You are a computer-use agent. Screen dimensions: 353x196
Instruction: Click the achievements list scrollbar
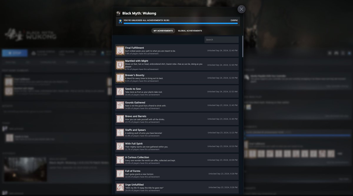coord(243,46)
